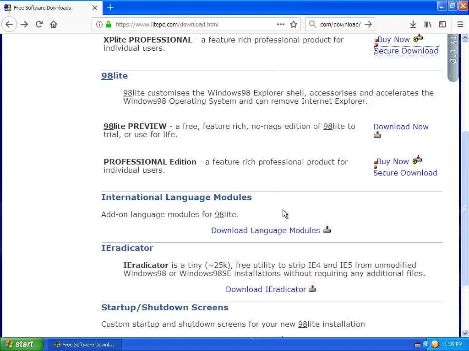Screen dimensions: 469x351
Task: Submit search with the arrow button
Action: (368, 24)
